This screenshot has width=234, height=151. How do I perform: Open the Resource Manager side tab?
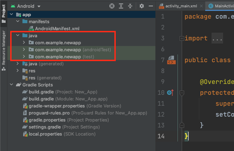coord(4,51)
